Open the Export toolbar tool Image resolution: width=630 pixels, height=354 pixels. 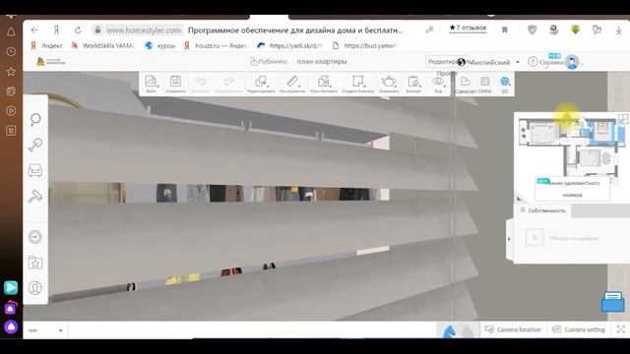click(x=413, y=84)
